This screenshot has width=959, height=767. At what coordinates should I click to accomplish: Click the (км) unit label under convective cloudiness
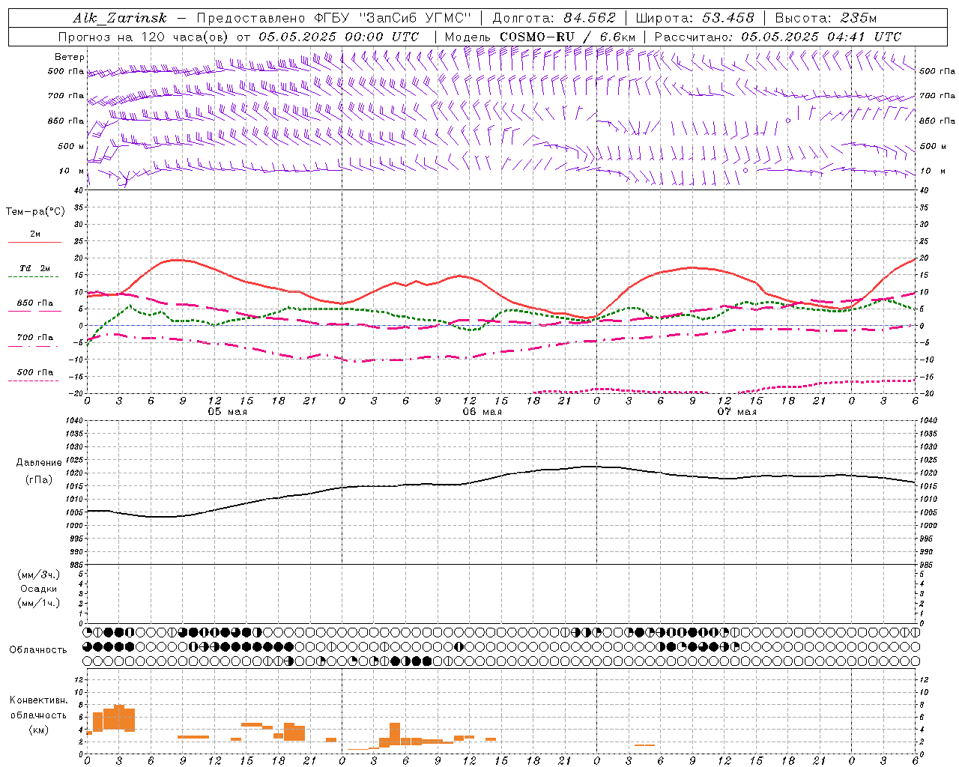coord(38,730)
